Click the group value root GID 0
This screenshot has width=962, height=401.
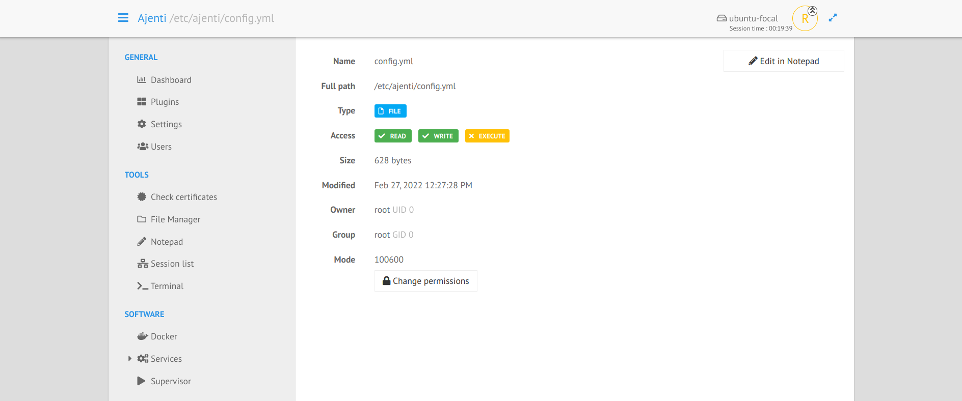394,235
